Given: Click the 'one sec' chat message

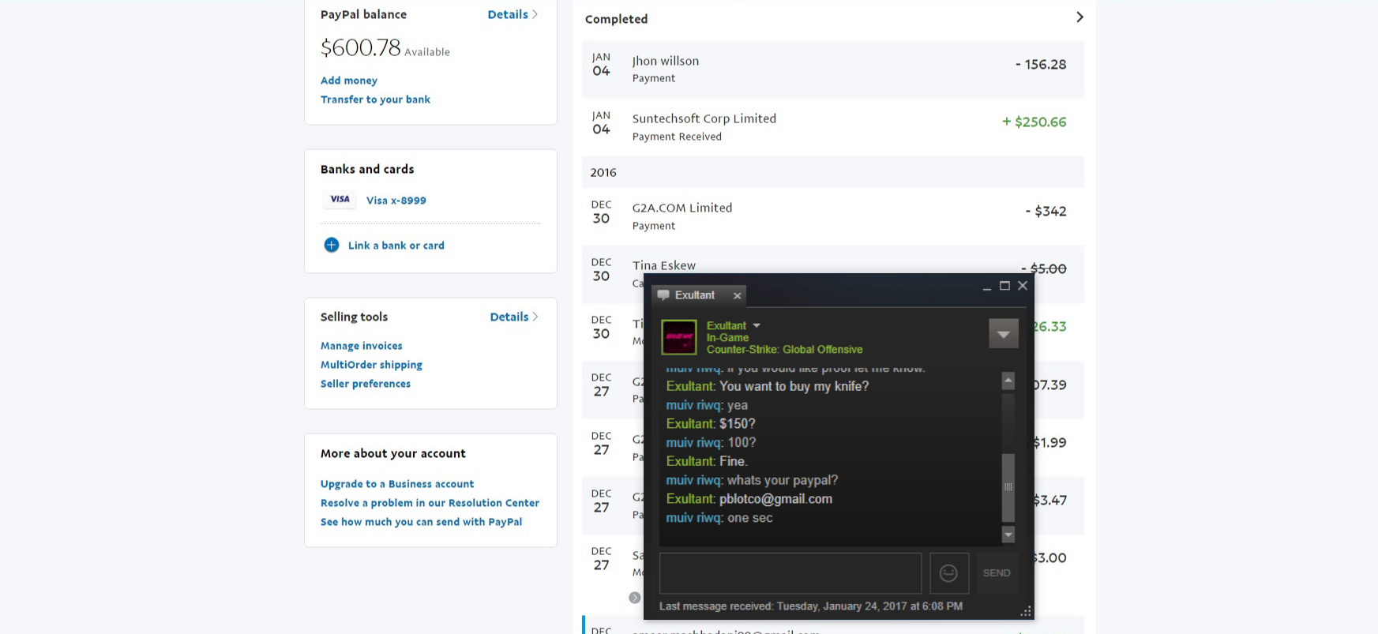Looking at the screenshot, I should coord(750,518).
